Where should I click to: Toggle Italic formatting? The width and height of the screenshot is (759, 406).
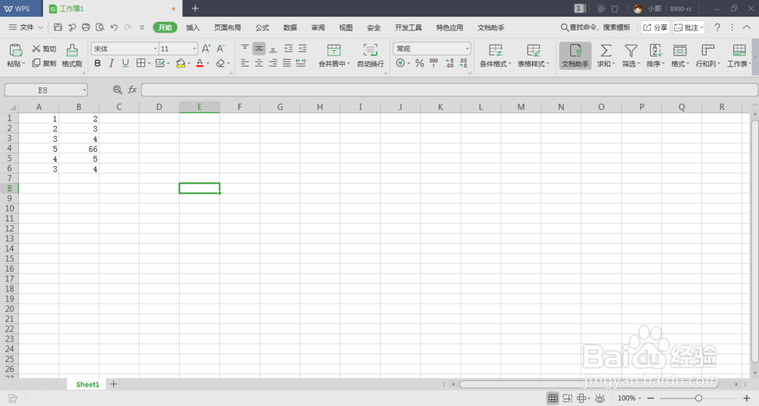pyautogui.click(x=112, y=64)
